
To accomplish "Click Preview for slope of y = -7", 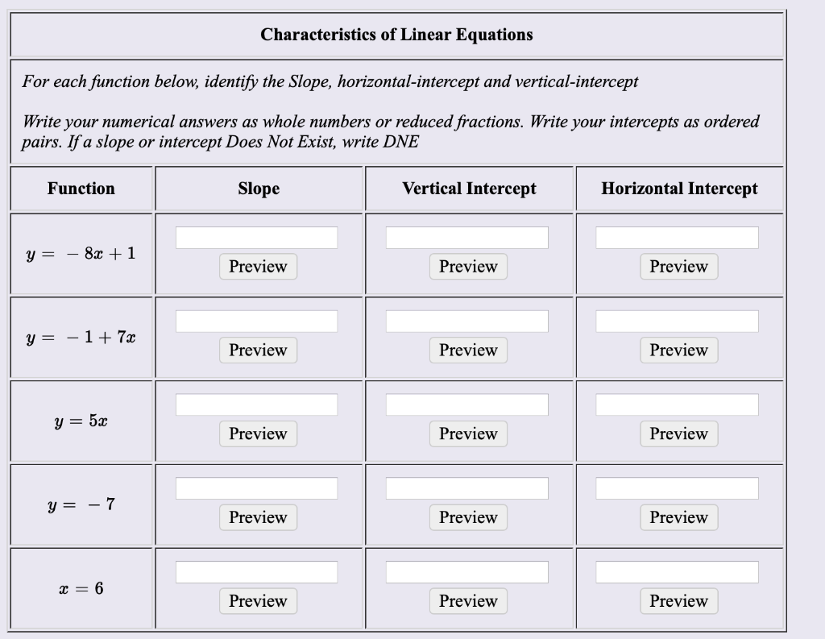I will (258, 517).
